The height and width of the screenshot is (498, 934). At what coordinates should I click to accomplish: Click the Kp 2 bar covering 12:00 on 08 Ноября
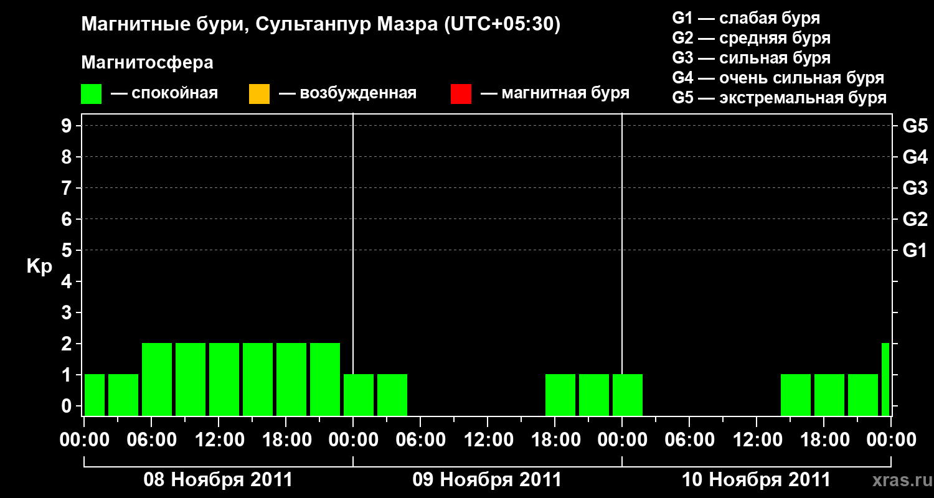(x=224, y=379)
